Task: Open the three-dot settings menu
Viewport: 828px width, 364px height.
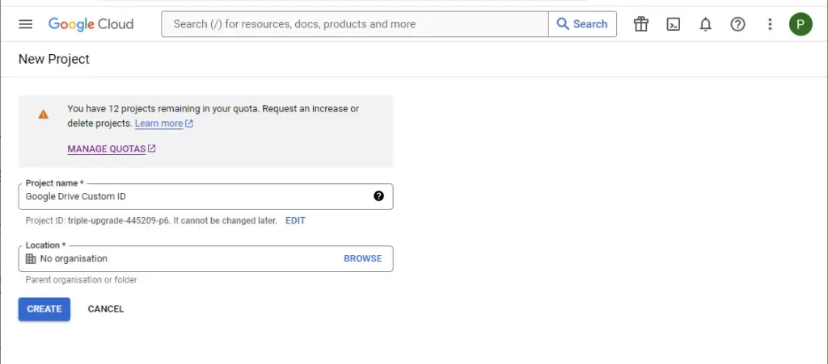Action: tap(770, 24)
